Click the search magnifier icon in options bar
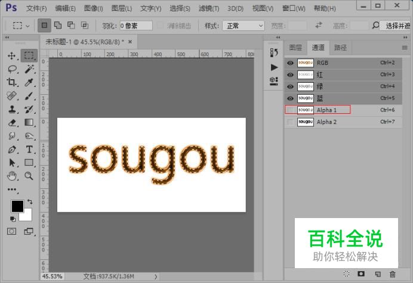Viewport: 413px width, 283px height. point(375,26)
